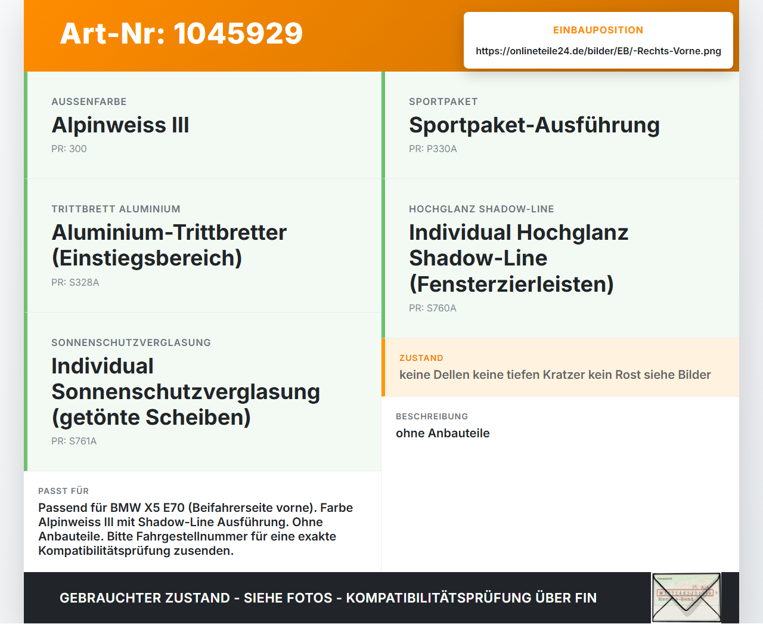Click the envelope FIN image in footer
Screen dimensions: 763x624
coord(686,598)
